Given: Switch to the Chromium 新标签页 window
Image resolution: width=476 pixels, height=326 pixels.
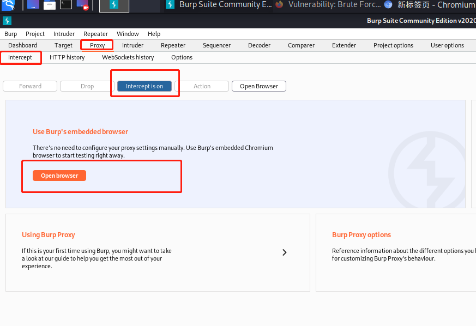Looking at the screenshot, I should click(x=430, y=5).
